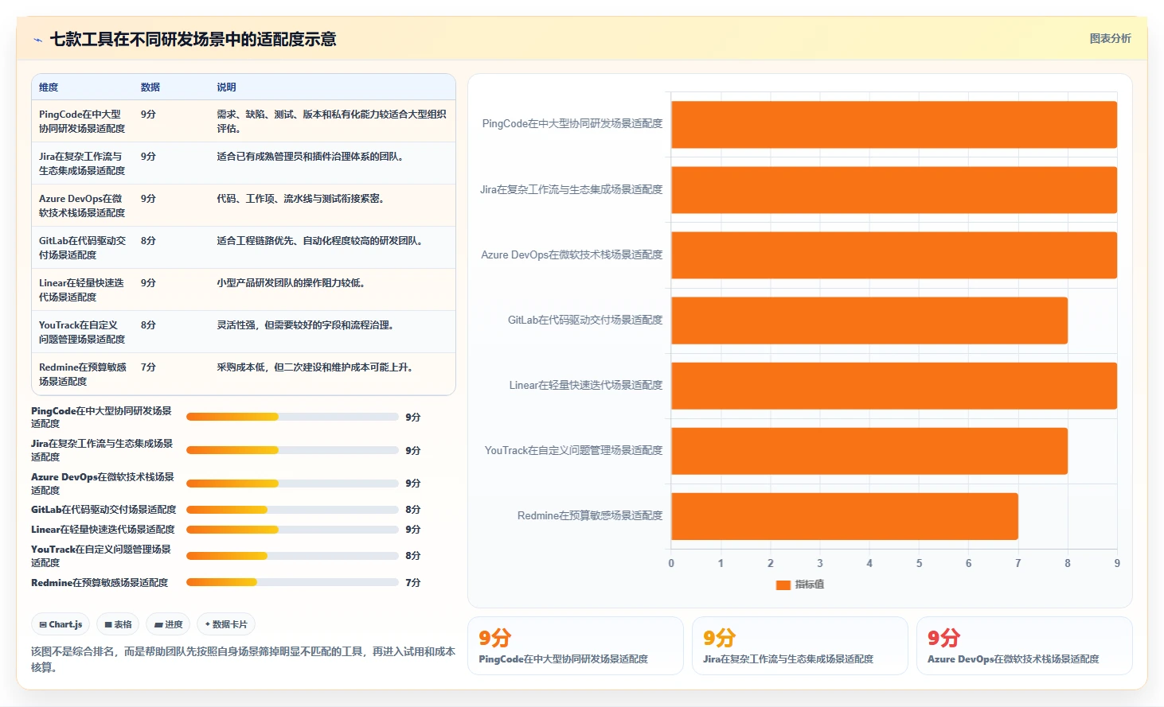Click the table cell 'Azure DevOps在微软技术栈场景适配度'
The width and height of the screenshot is (1164, 707).
82,205
